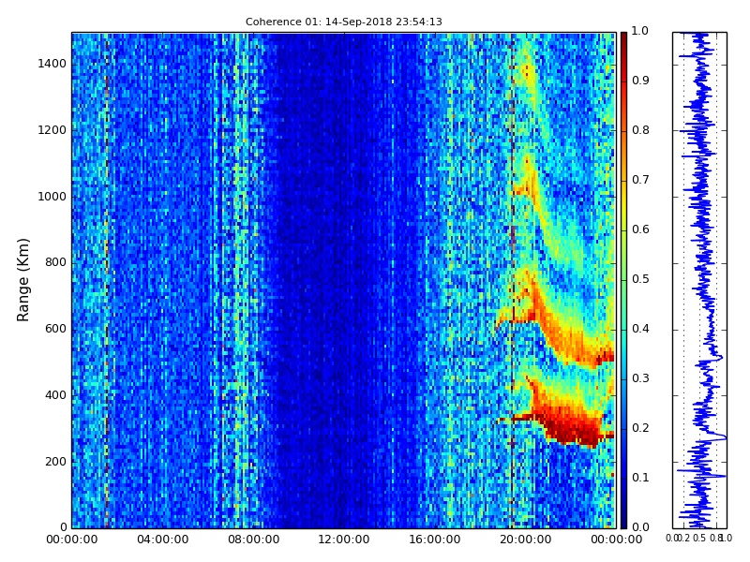Click the colorbar's 0.9 label
The image size is (750, 562).
click(640, 81)
